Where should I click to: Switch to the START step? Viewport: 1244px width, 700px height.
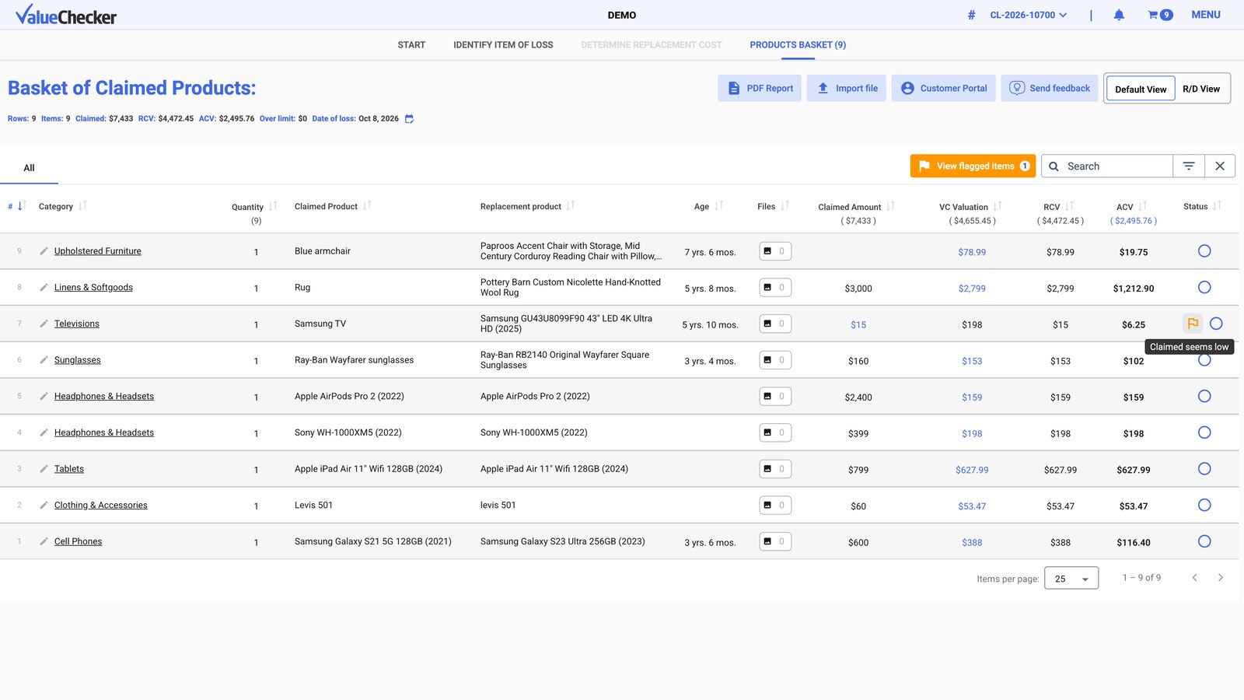(x=411, y=45)
